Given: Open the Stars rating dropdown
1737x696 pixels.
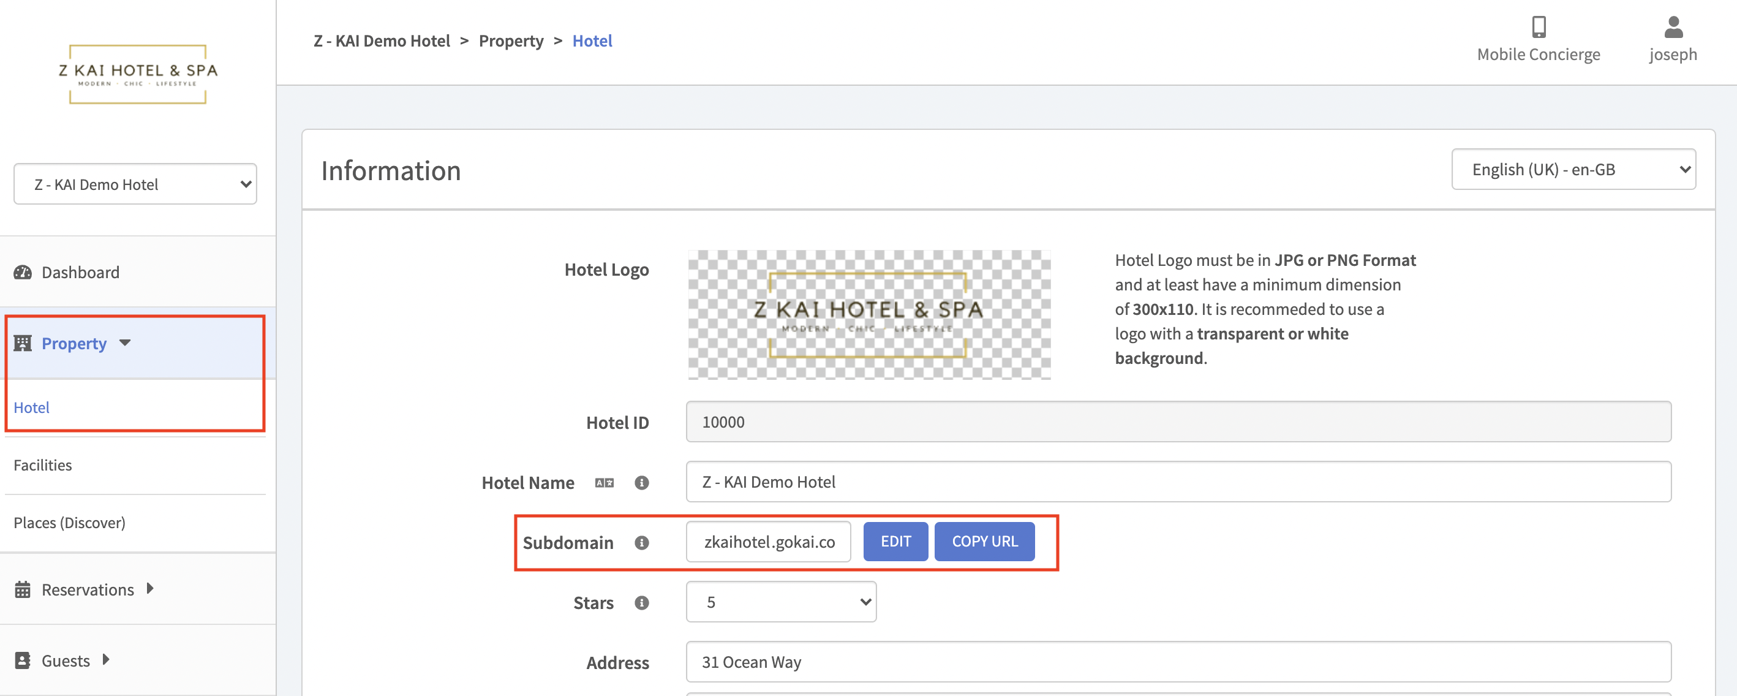Looking at the screenshot, I should click(781, 602).
